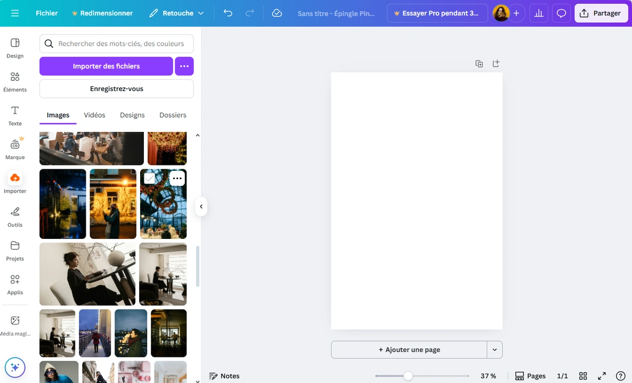Open the Retouche dropdown menu
This screenshot has width=632, height=383.
tap(176, 13)
